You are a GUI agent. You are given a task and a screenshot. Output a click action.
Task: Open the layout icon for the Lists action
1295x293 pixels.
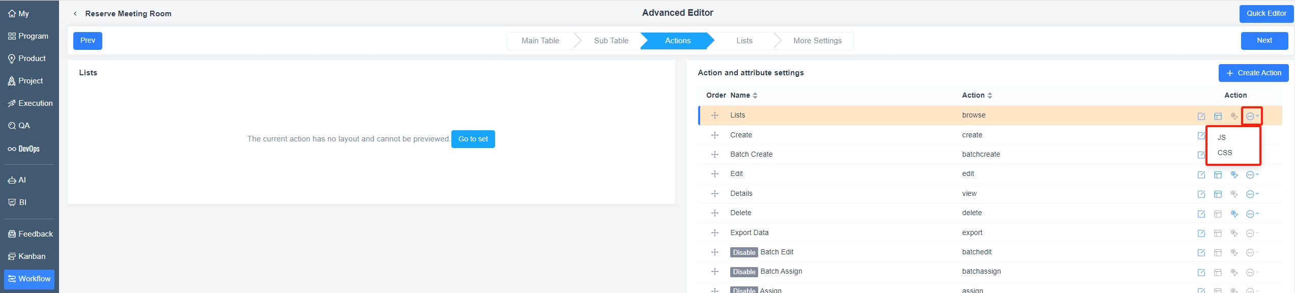[x=1218, y=116]
